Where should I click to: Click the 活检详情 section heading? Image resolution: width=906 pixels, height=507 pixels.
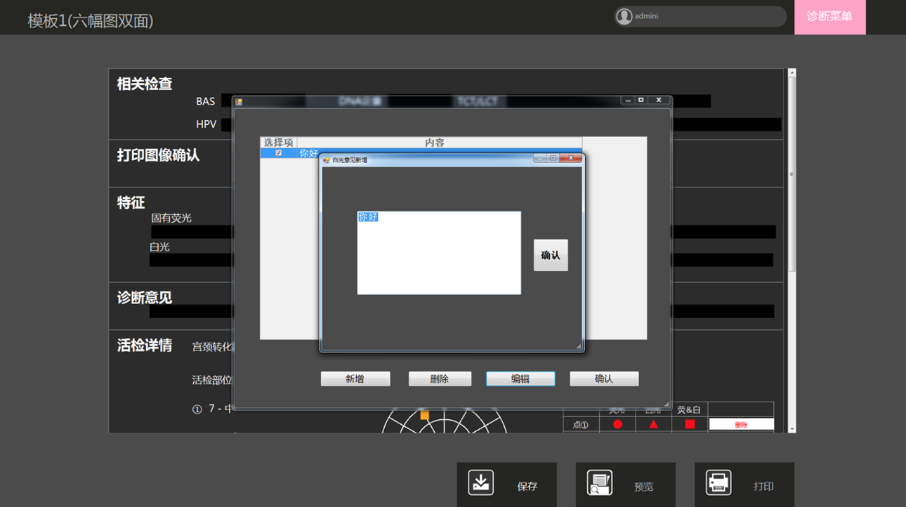click(145, 345)
